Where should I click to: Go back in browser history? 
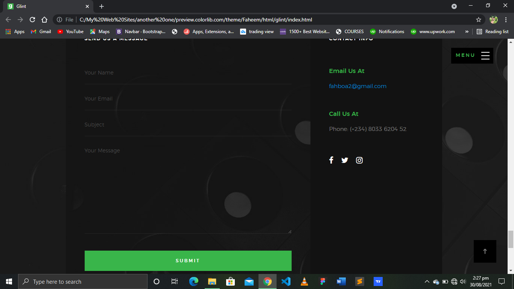click(x=8, y=20)
